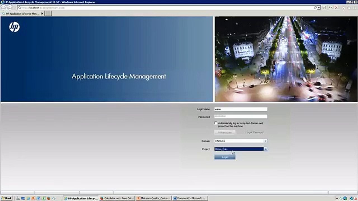Switch to Document2 Microsoft Word taskbar window
358x201 pixels.
coord(190,198)
